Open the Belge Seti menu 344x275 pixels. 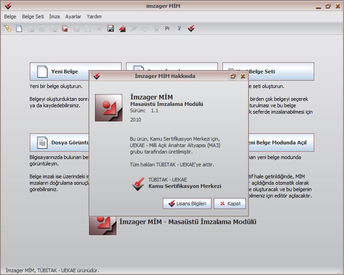33,16
